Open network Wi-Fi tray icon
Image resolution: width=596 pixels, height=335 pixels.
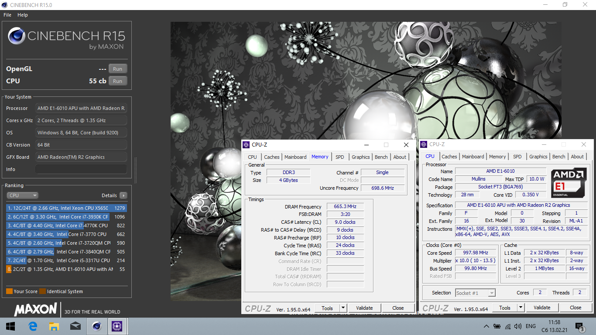(507, 326)
